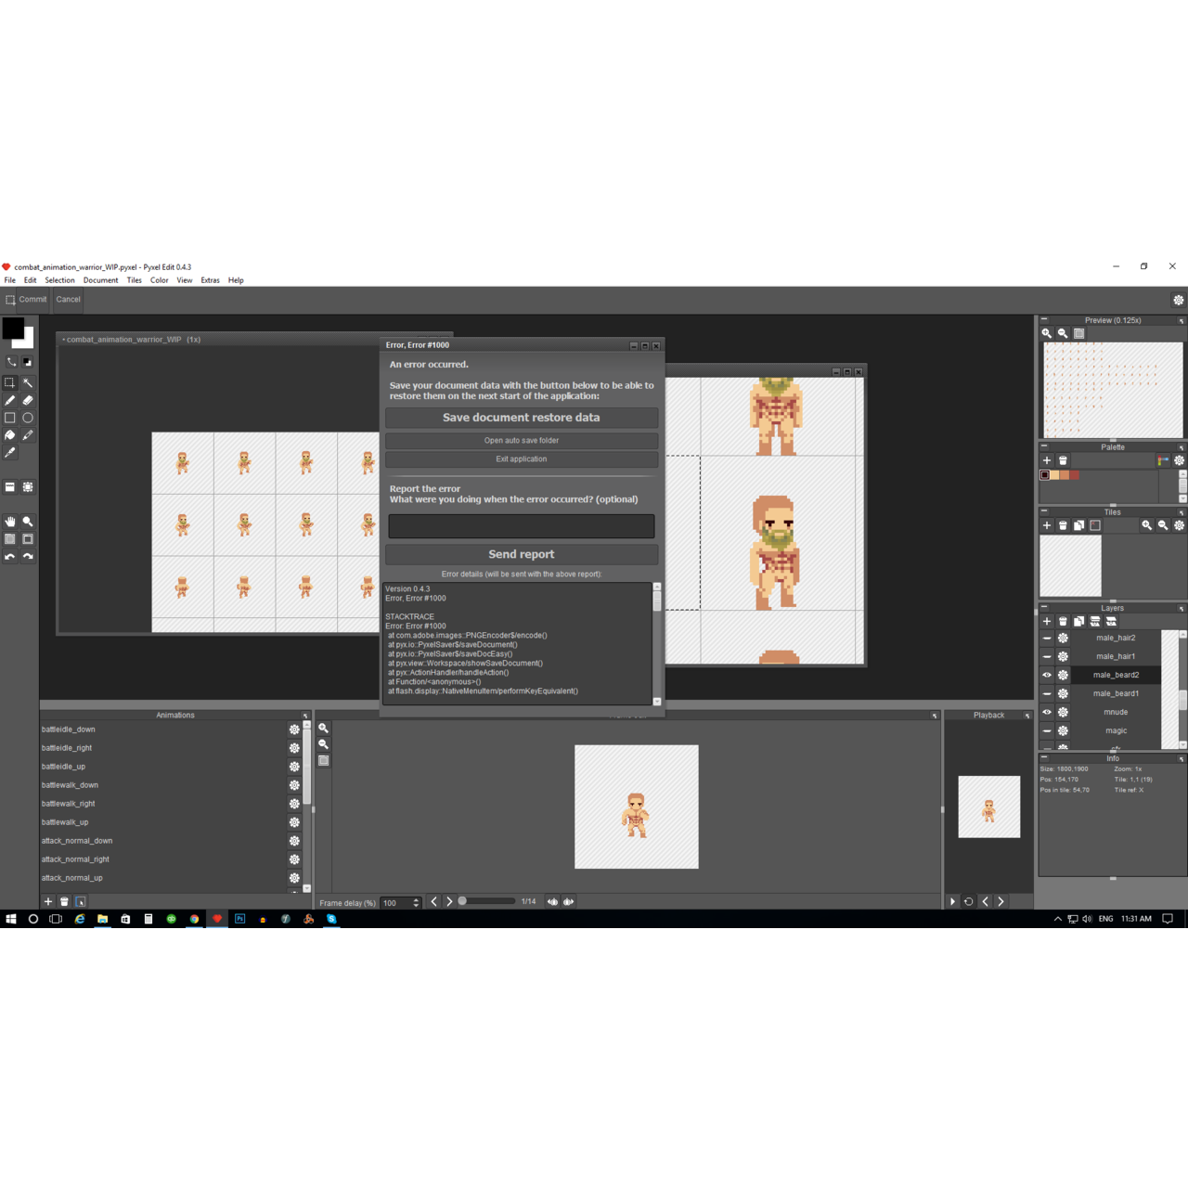Show the male_hair1 layer

click(x=1047, y=656)
